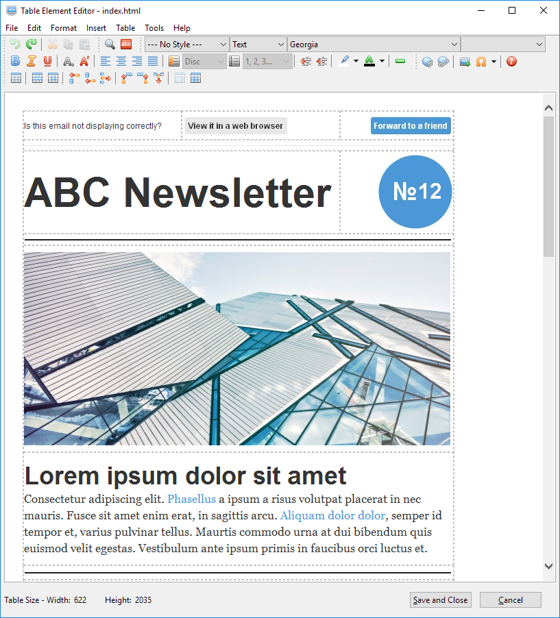Open the File menu

12,28
